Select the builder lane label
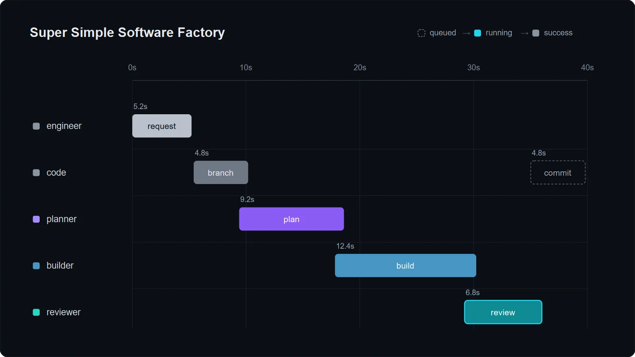 [60, 265]
